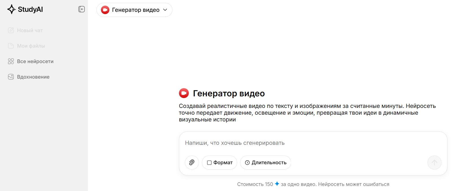The image size is (454, 191).
Task: Toggle the Формат checkbox option
Action: pos(209,163)
